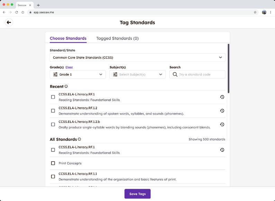Click the Recent section info icon
Viewport: 275px width, 201px height.
(66, 87)
